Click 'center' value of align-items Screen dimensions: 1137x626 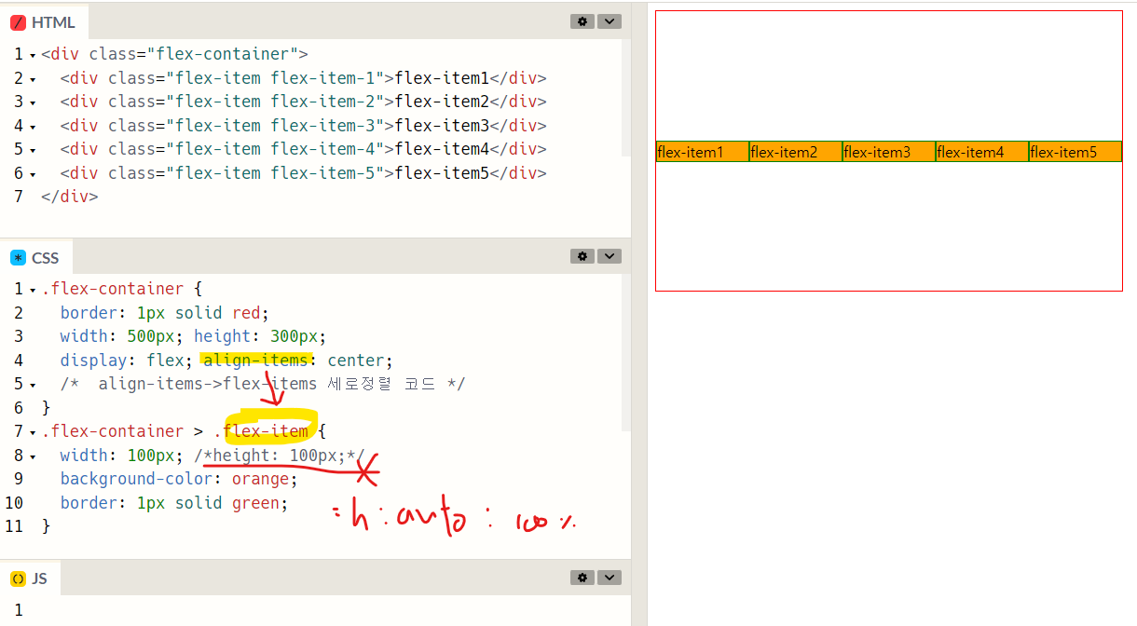tap(358, 361)
